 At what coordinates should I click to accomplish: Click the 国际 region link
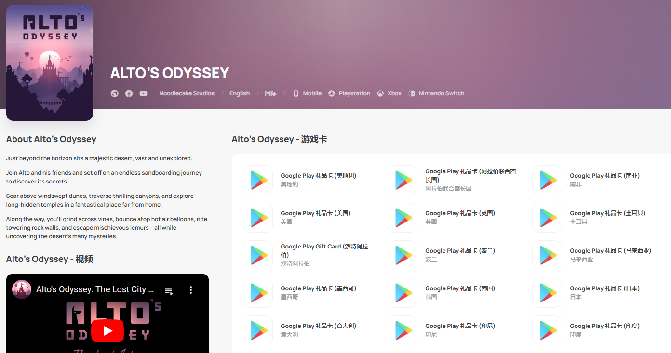pyautogui.click(x=270, y=93)
